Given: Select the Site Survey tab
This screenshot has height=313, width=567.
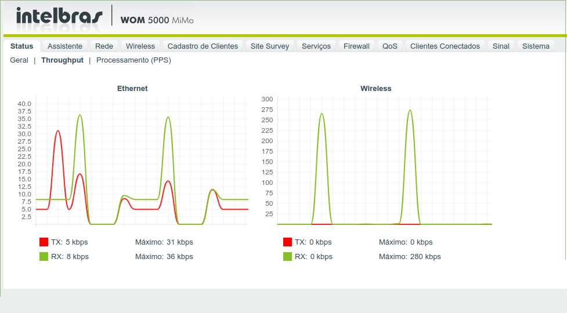Looking at the screenshot, I should (270, 46).
